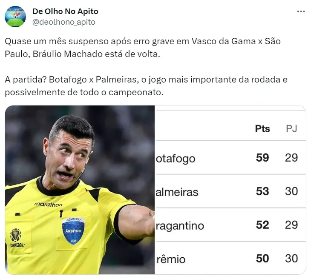311x279 pixels.
Task: Click the CONMEBOL logo on the referee's sleeve
Action: (16, 238)
